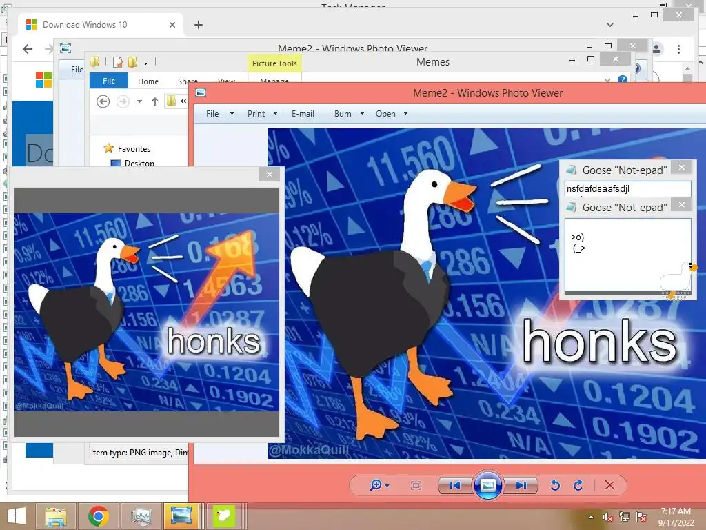This screenshot has width=706, height=530.
Task: Expand arrow next to File in Photo Viewer
Action: point(232,114)
